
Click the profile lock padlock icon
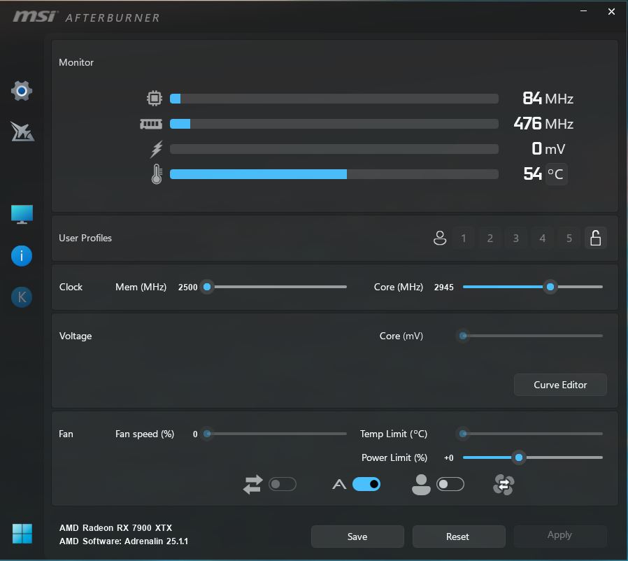[596, 238]
